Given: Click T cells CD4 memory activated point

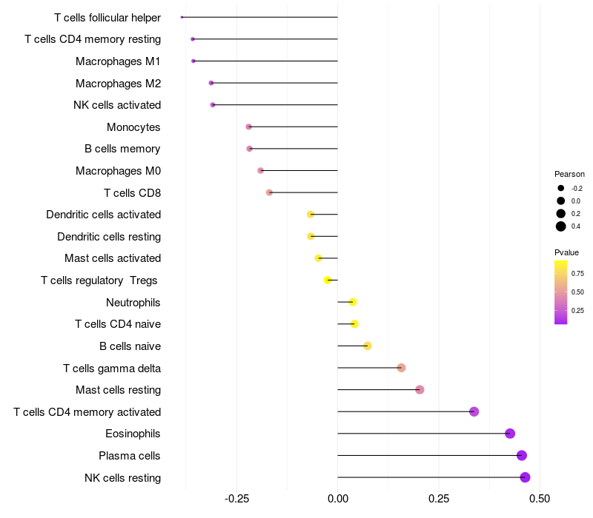Looking at the screenshot, I should [474, 411].
